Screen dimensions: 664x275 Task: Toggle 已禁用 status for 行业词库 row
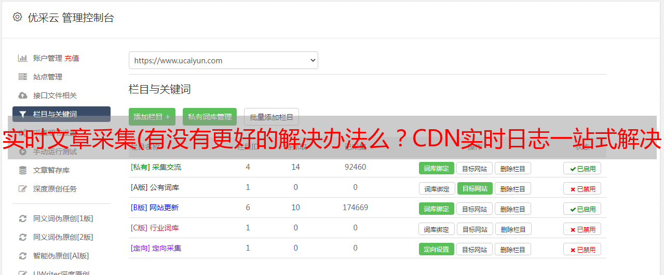coord(582,229)
